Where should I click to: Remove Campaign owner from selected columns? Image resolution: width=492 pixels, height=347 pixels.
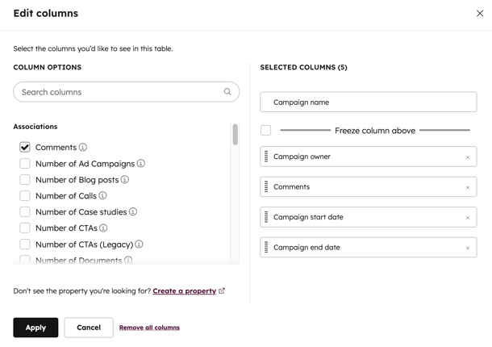468,157
